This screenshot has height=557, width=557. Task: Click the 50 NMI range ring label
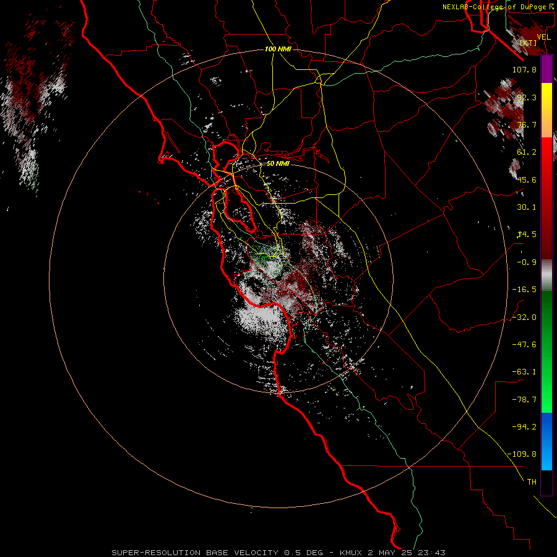[x=278, y=163]
